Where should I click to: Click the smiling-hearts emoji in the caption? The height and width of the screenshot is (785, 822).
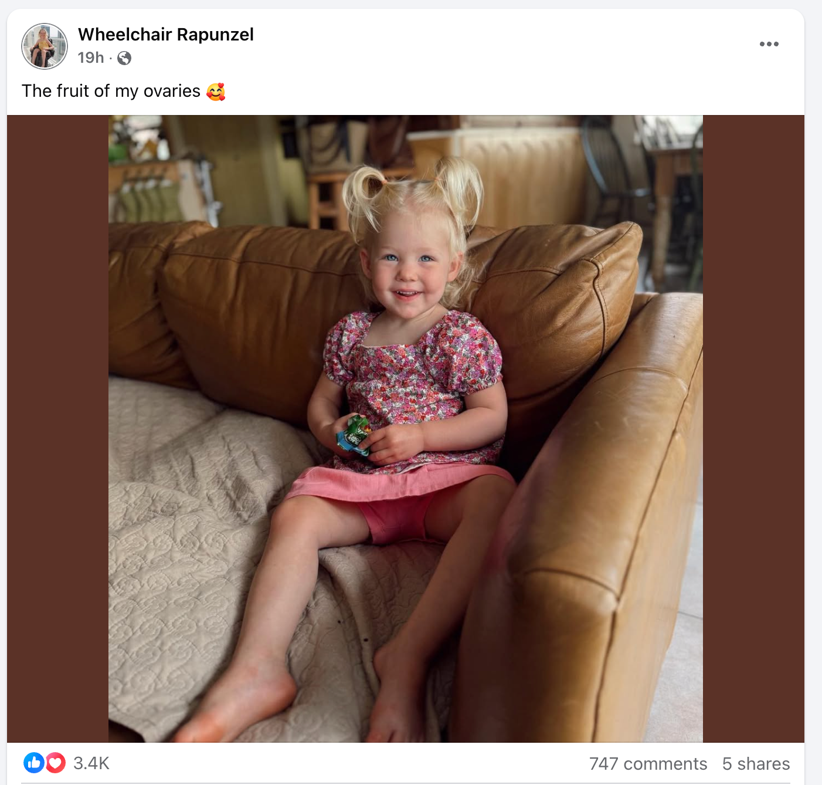coord(216,92)
